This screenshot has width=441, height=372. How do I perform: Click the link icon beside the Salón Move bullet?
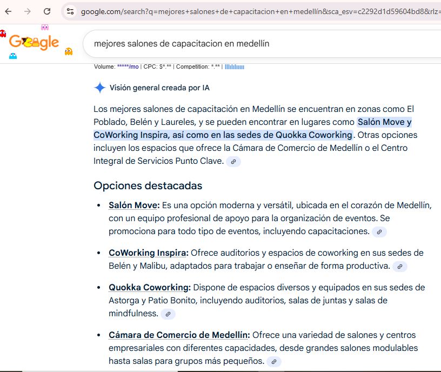tap(379, 232)
